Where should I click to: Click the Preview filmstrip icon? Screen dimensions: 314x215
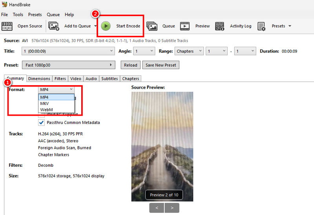click(x=184, y=26)
